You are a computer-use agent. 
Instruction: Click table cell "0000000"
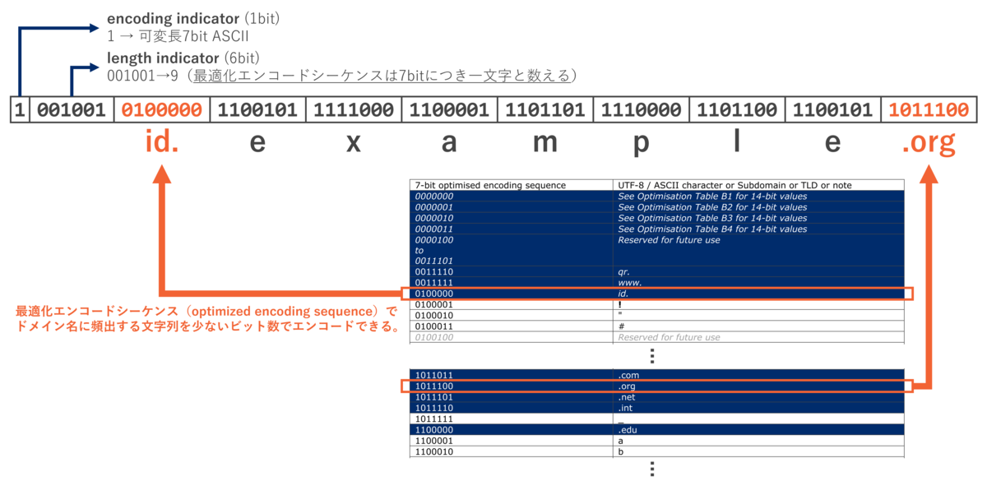433,197
